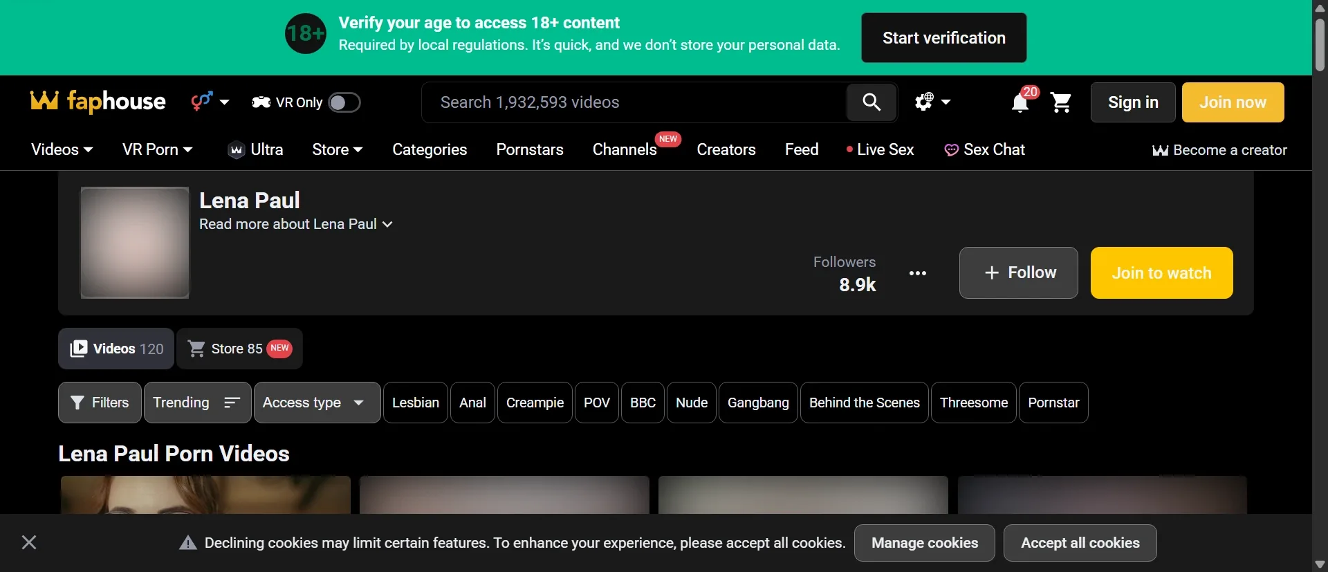Select the Threesome tag
1328x572 pixels.
[974, 403]
